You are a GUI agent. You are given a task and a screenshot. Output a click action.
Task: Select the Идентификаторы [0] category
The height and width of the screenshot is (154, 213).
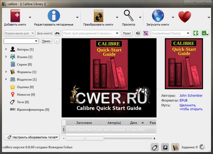click(x=33, y=109)
